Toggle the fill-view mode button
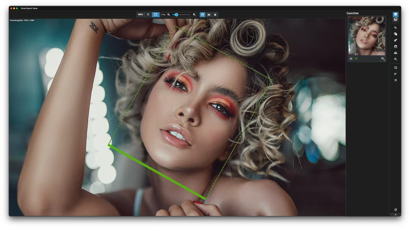Viewport: 410px width, 228px height. click(156, 14)
